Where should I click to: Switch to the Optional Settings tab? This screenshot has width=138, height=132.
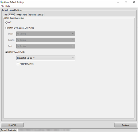pyautogui.click(x=36, y=15)
